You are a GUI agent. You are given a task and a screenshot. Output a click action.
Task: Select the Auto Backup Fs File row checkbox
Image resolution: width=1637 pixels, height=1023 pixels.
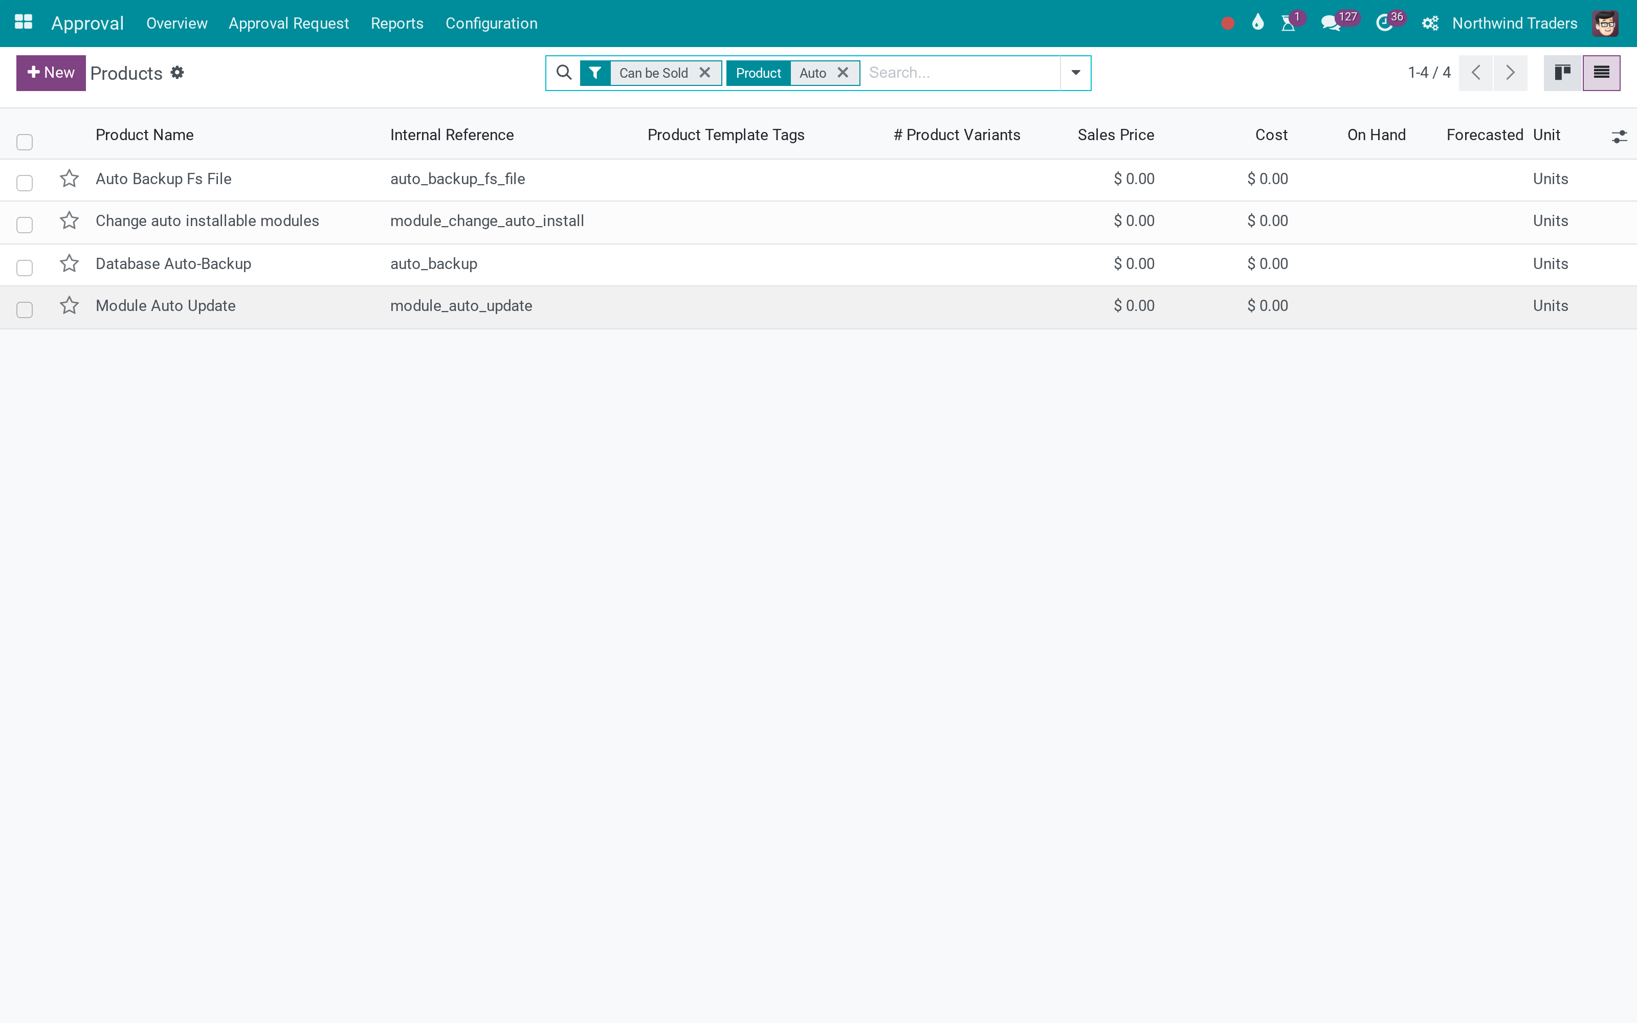coord(25,183)
